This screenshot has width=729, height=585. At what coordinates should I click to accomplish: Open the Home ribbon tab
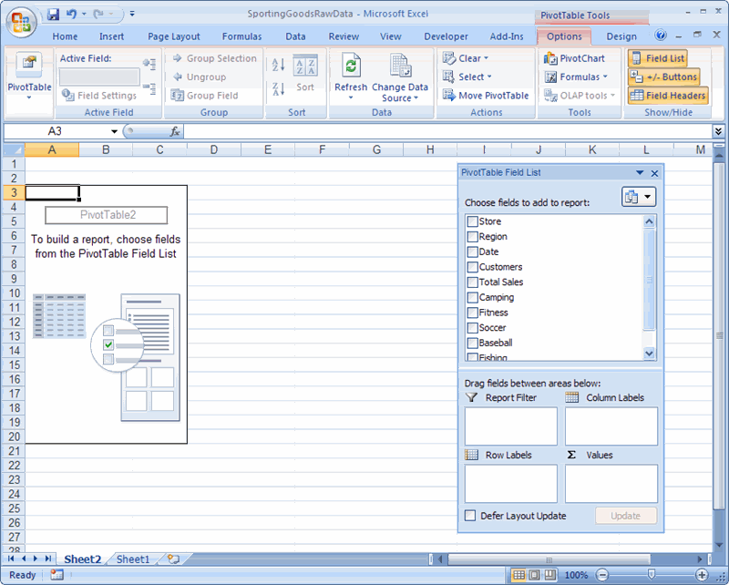(x=65, y=36)
